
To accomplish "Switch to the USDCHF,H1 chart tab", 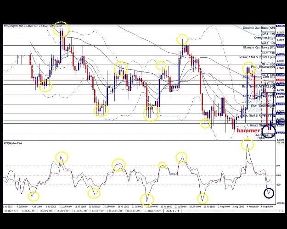I will click(116, 211).
